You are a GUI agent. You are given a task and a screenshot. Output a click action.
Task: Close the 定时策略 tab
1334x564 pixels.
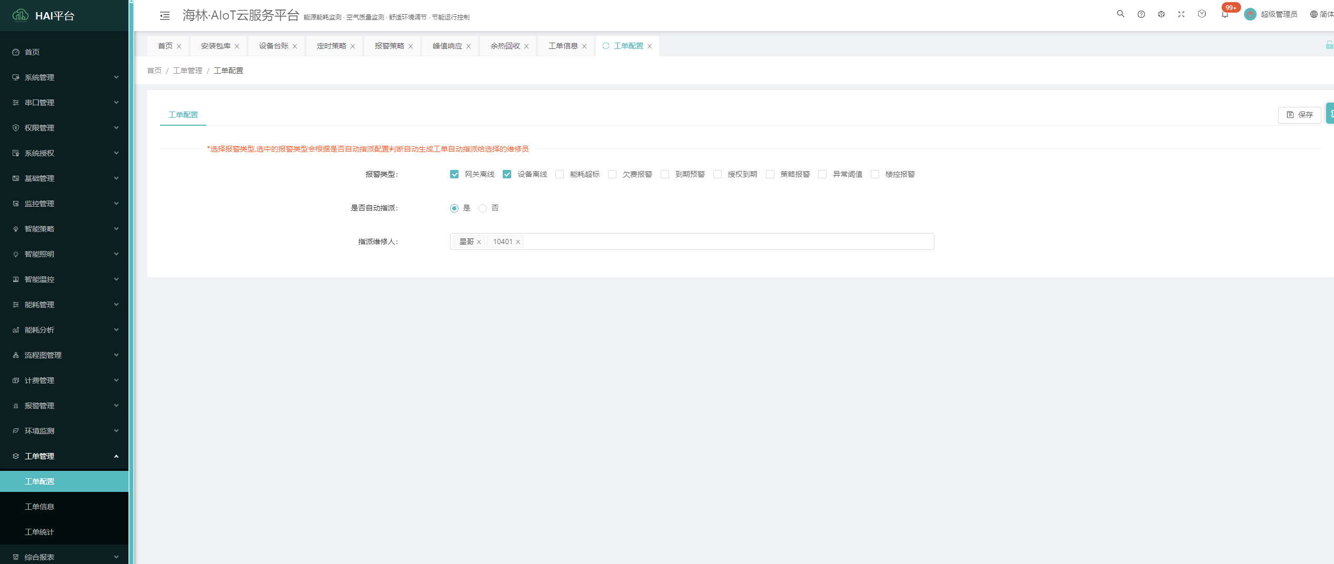(x=353, y=46)
